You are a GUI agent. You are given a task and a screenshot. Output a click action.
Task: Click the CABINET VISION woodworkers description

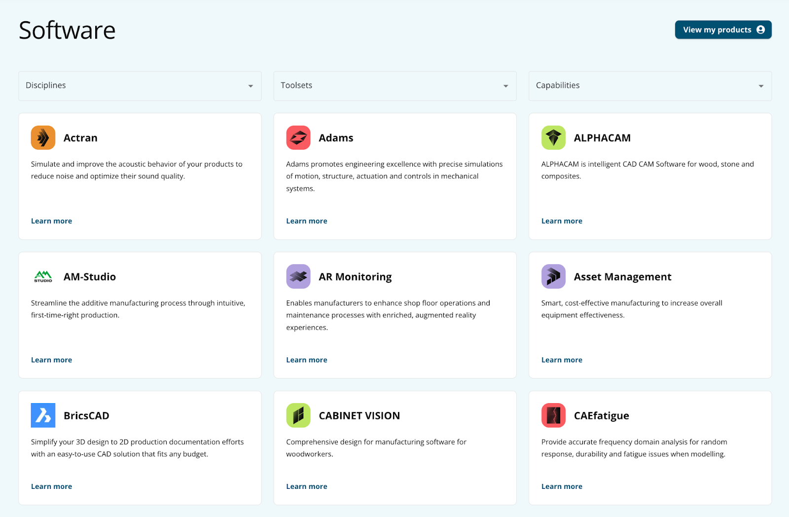tap(376, 448)
